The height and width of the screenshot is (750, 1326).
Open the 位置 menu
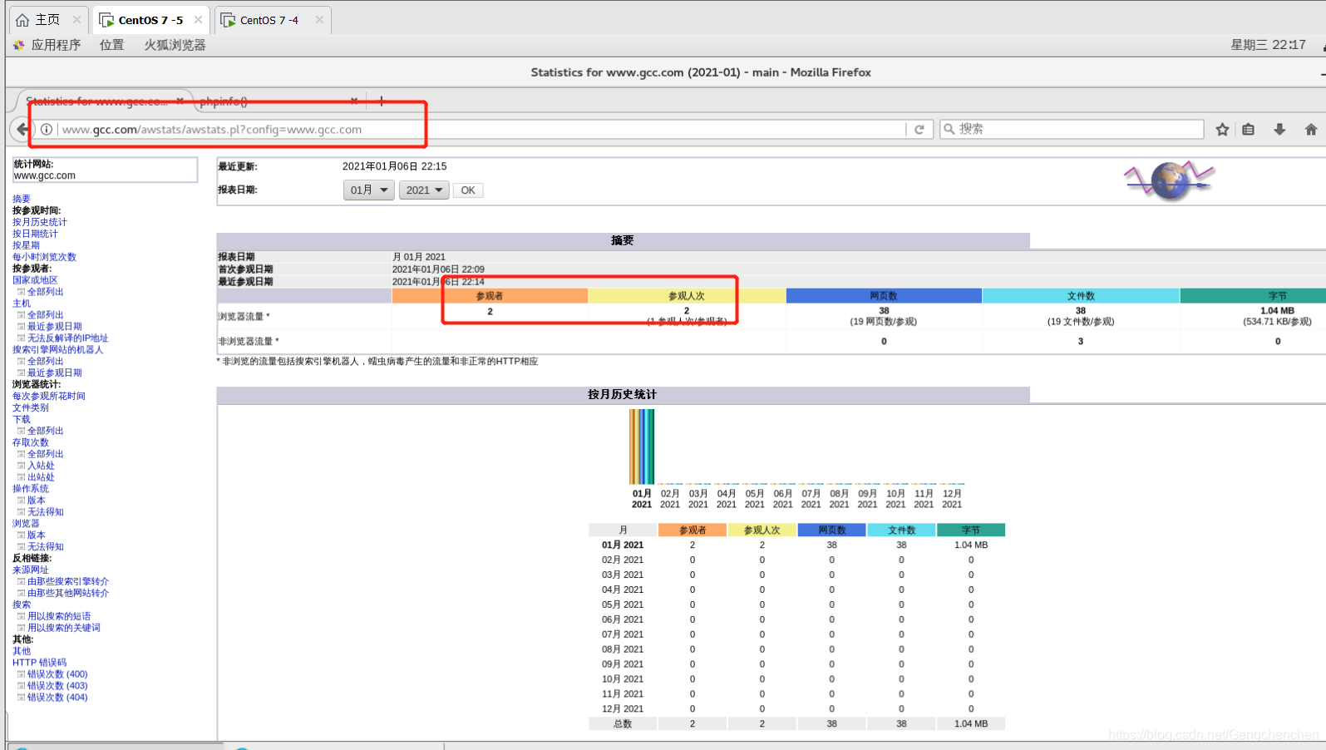click(111, 45)
